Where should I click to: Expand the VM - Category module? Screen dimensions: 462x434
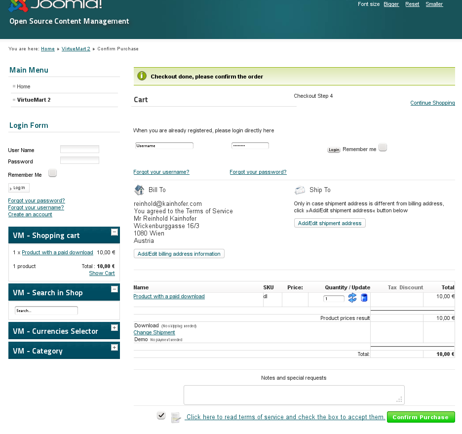(115, 348)
